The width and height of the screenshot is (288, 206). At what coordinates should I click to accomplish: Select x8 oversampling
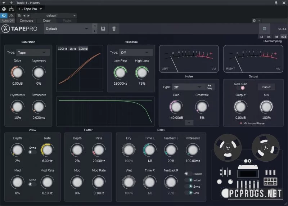276,37
